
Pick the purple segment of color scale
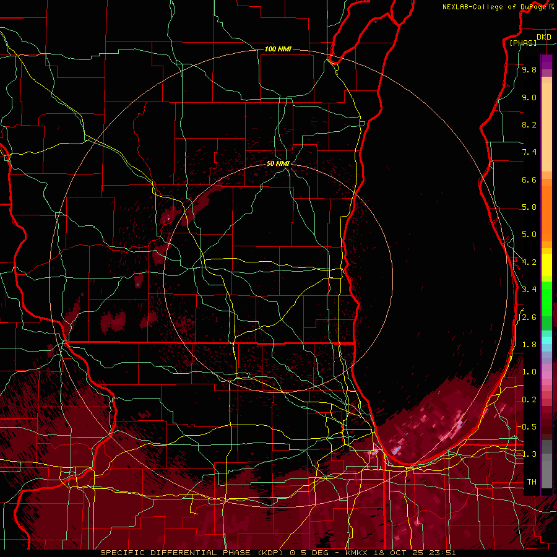pyautogui.click(x=546, y=62)
